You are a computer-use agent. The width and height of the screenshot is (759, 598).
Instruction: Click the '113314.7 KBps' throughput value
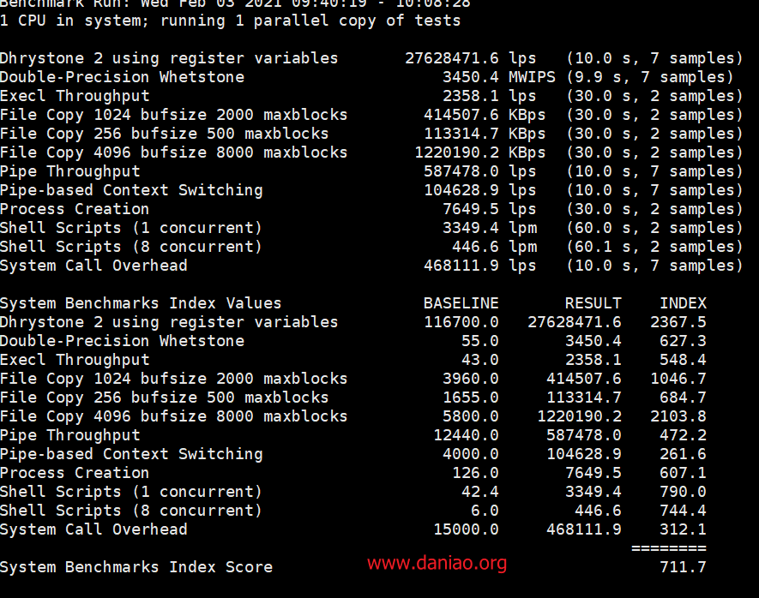(485, 134)
